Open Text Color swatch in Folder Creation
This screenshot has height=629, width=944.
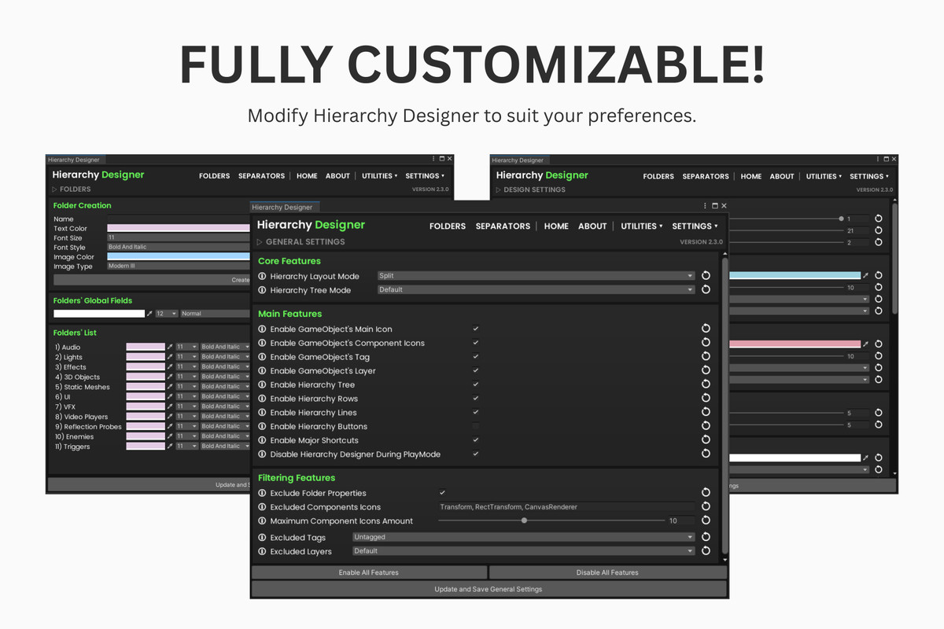179,228
